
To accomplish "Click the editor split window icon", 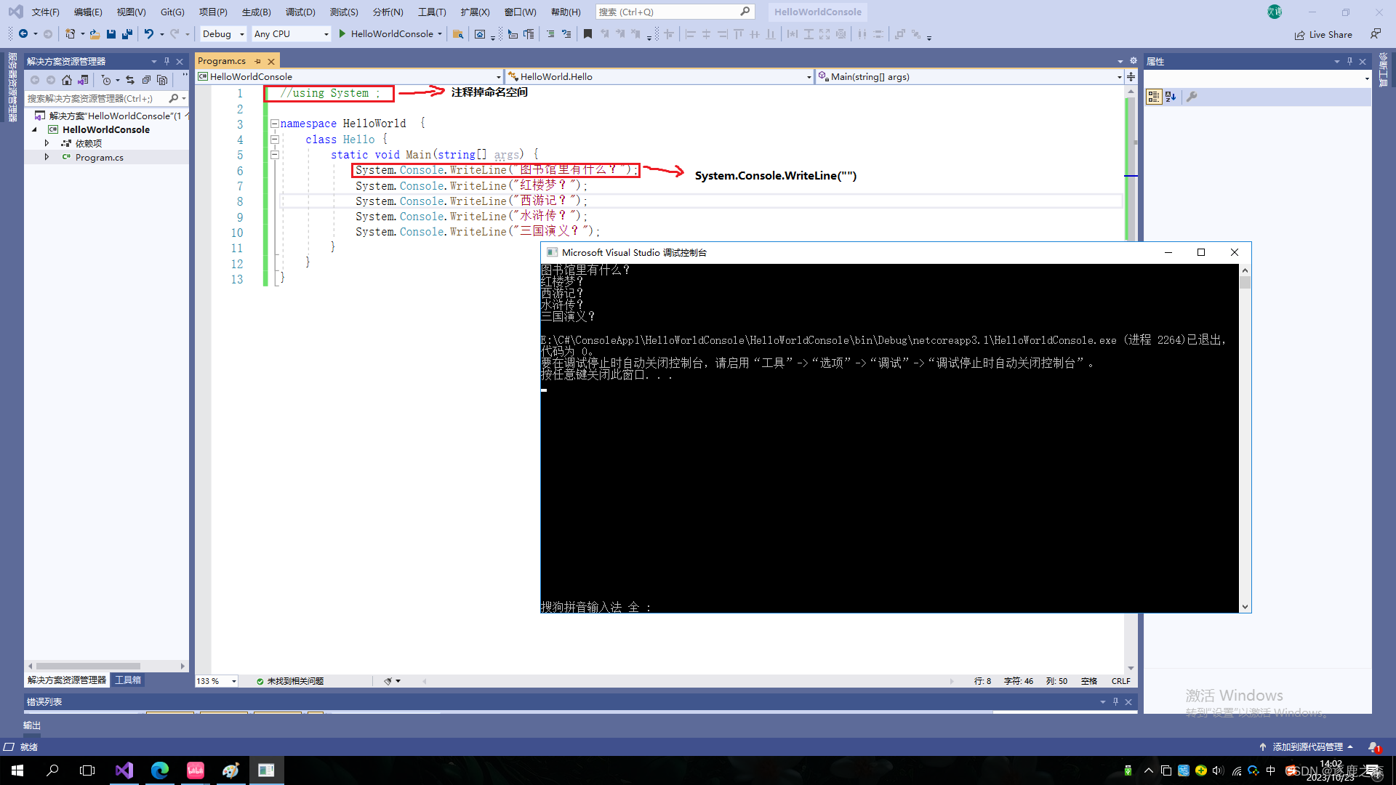I will pyautogui.click(x=1131, y=76).
